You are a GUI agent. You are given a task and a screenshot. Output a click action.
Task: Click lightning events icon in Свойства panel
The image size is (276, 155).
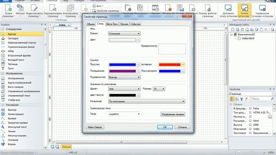(x=246, y=99)
